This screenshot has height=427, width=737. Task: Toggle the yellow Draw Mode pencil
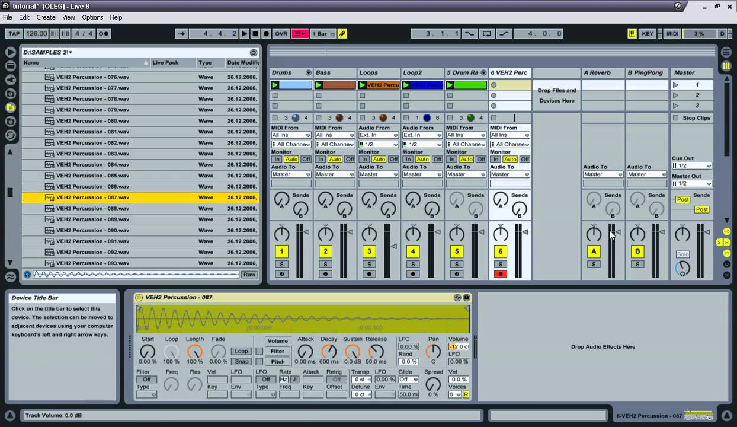(342, 34)
